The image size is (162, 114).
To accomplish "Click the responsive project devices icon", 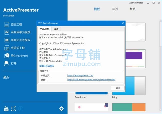I will coord(7,48).
